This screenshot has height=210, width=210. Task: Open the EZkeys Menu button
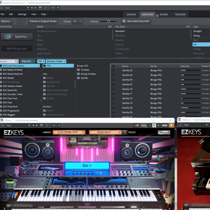(164, 133)
